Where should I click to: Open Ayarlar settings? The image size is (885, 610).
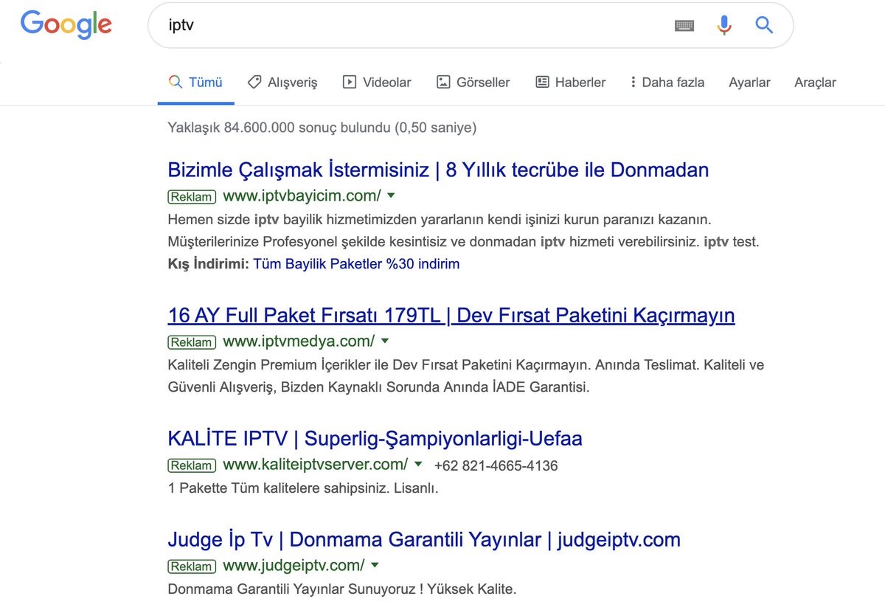click(x=749, y=83)
